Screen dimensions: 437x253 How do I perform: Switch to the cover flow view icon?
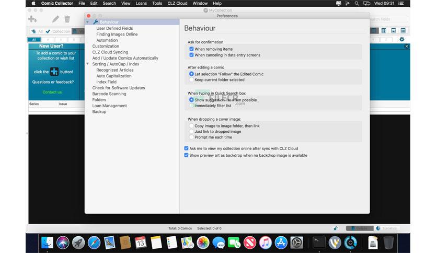tap(394, 31)
